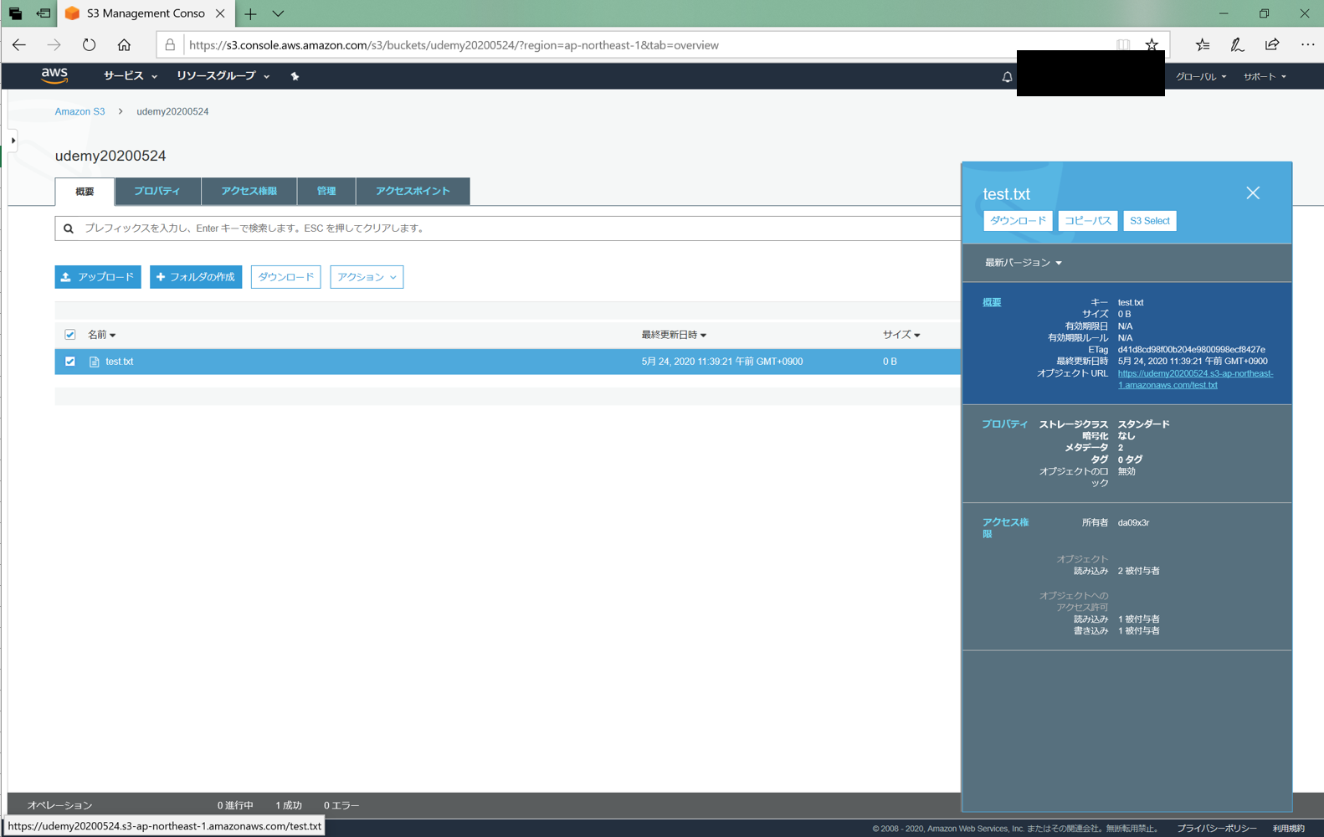This screenshot has width=1324, height=837.
Task: Click the S3 Select button
Action: pos(1149,221)
